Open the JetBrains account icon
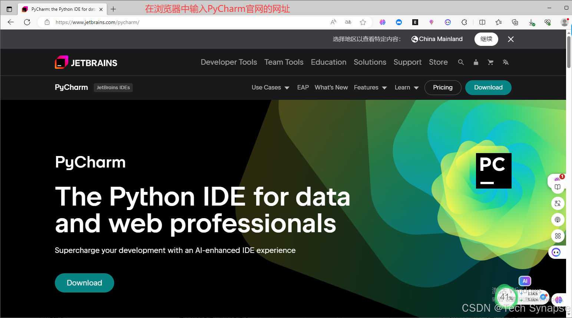572x318 pixels. pyautogui.click(x=476, y=62)
